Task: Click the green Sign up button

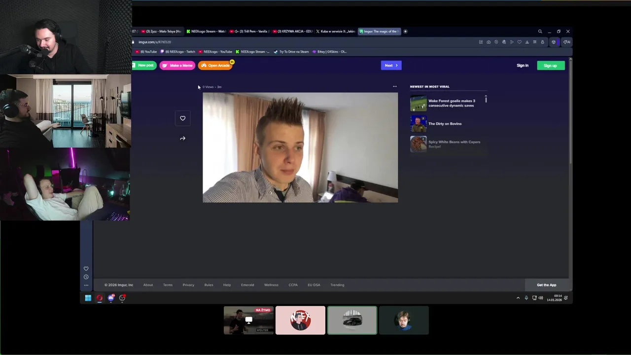Action: (551, 66)
